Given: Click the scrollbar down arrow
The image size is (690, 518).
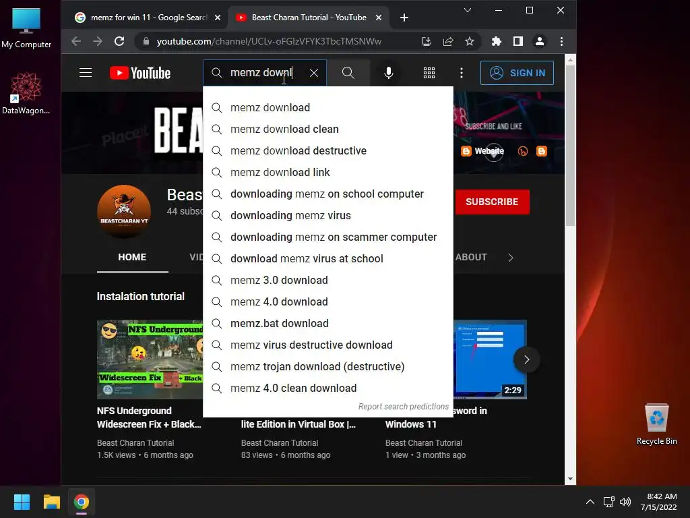Looking at the screenshot, I should tap(570, 478).
